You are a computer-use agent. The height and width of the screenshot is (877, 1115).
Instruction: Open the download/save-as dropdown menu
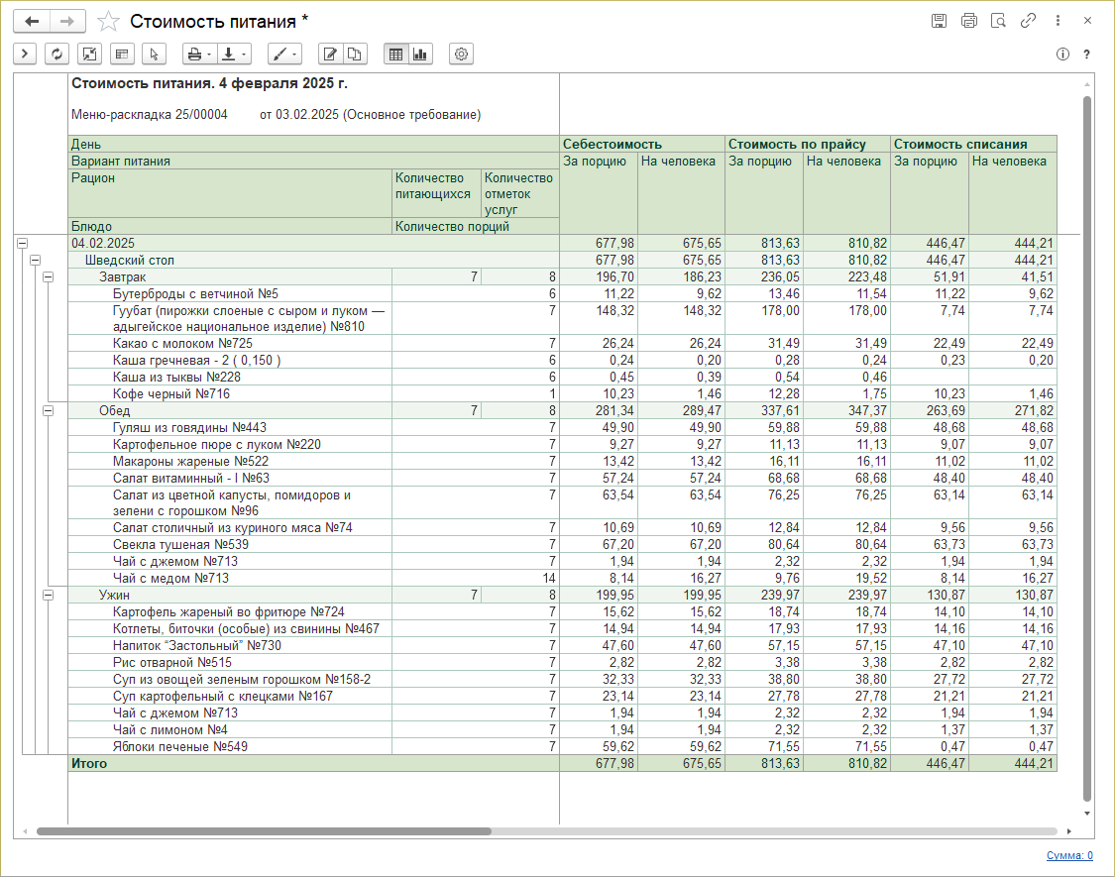(234, 55)
